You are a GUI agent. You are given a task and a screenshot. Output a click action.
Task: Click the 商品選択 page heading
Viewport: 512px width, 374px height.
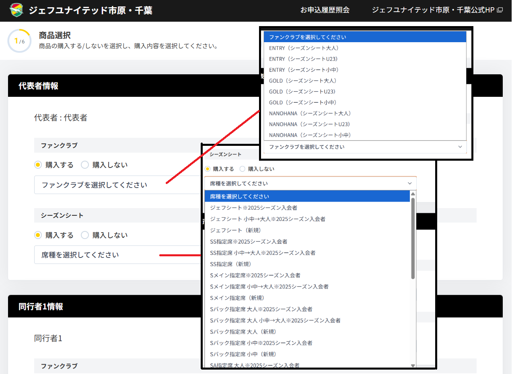click(x=55, y=35)
